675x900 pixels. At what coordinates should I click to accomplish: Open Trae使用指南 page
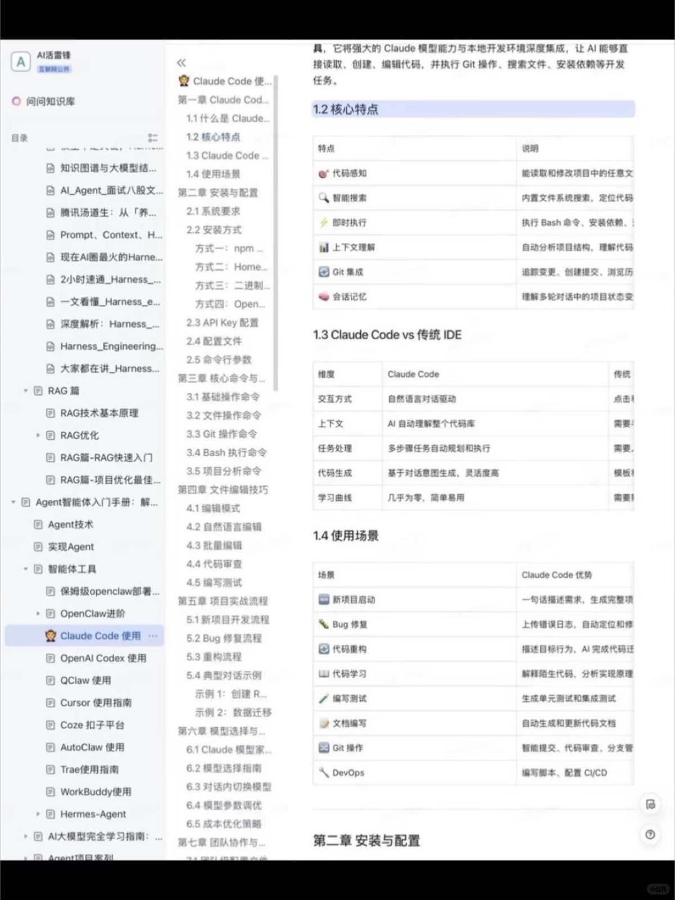(89, 769)
